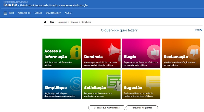204x112 pixels.
Task: Select the Elogio card title
Action: coord(130,57)
